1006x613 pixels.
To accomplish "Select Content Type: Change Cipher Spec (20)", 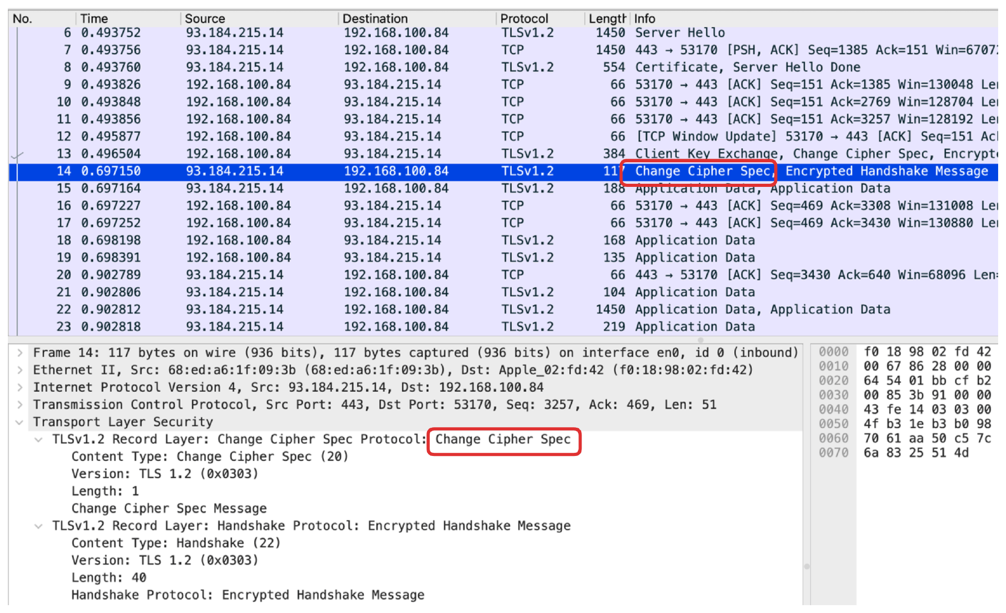I will click(210, 456).
